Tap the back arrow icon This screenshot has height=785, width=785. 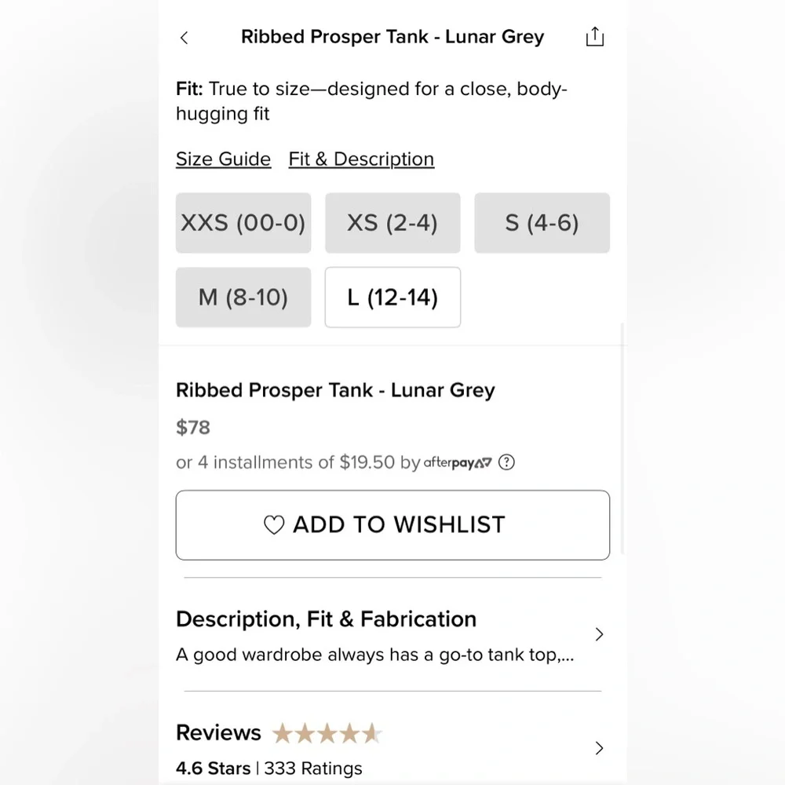pyautogui.click(x=184, y=38)
